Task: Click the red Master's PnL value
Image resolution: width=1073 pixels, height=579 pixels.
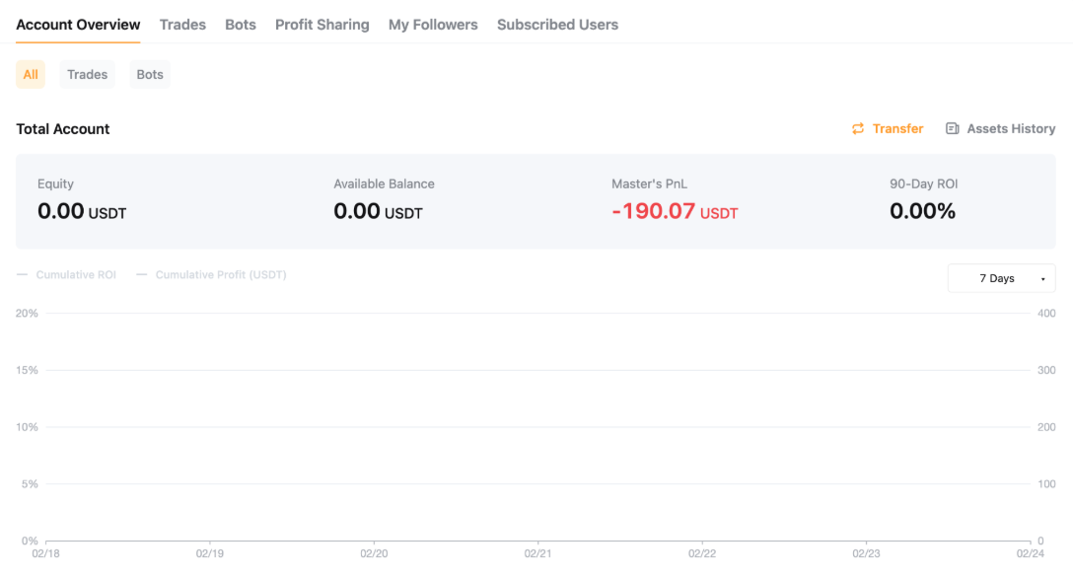Action: [x=654, y=211]
